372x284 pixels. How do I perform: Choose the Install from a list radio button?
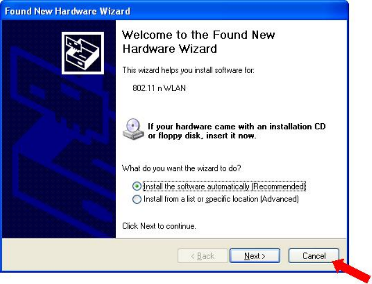[x=136, y=199]
